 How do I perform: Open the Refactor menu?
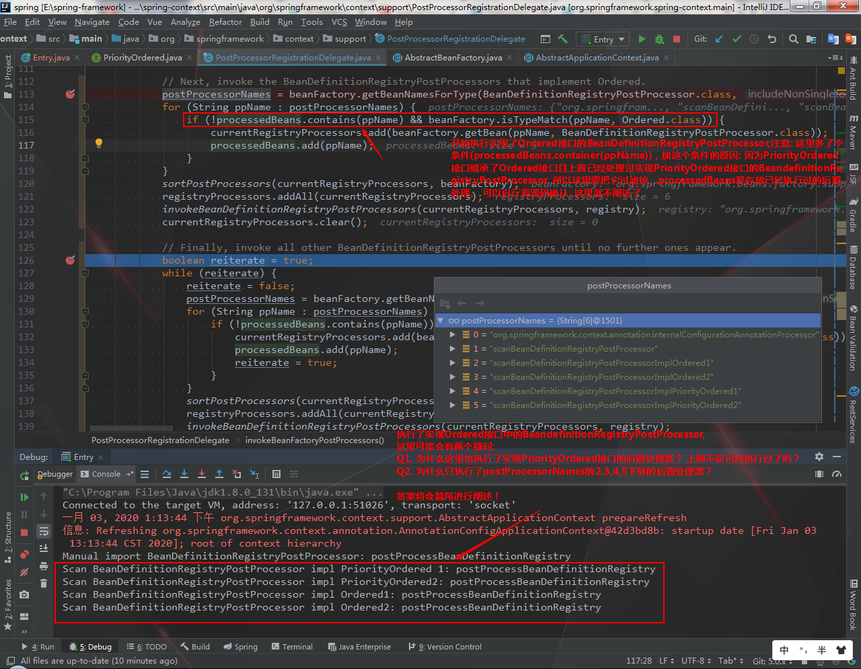click(x=225, y=22)
